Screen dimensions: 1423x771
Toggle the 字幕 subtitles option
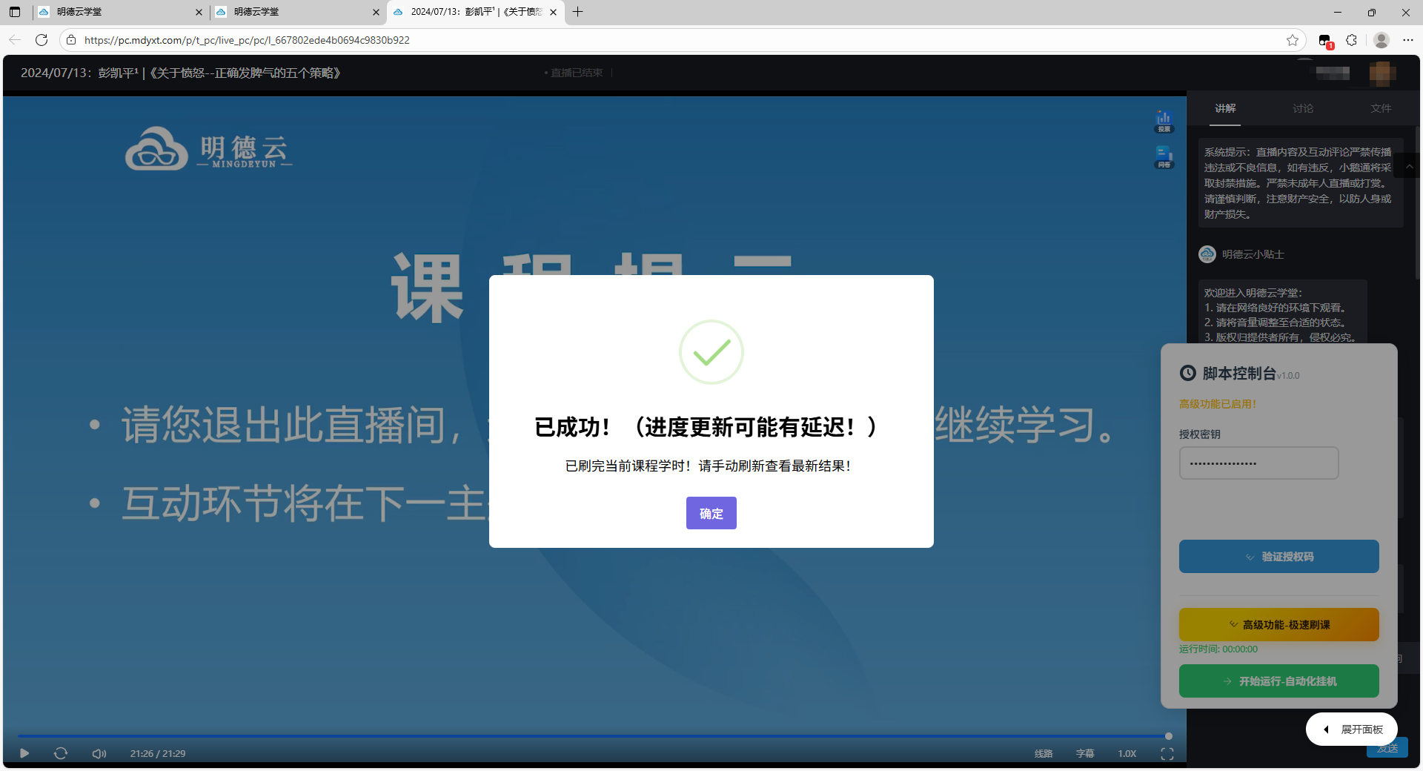(x=1084, y=753)
